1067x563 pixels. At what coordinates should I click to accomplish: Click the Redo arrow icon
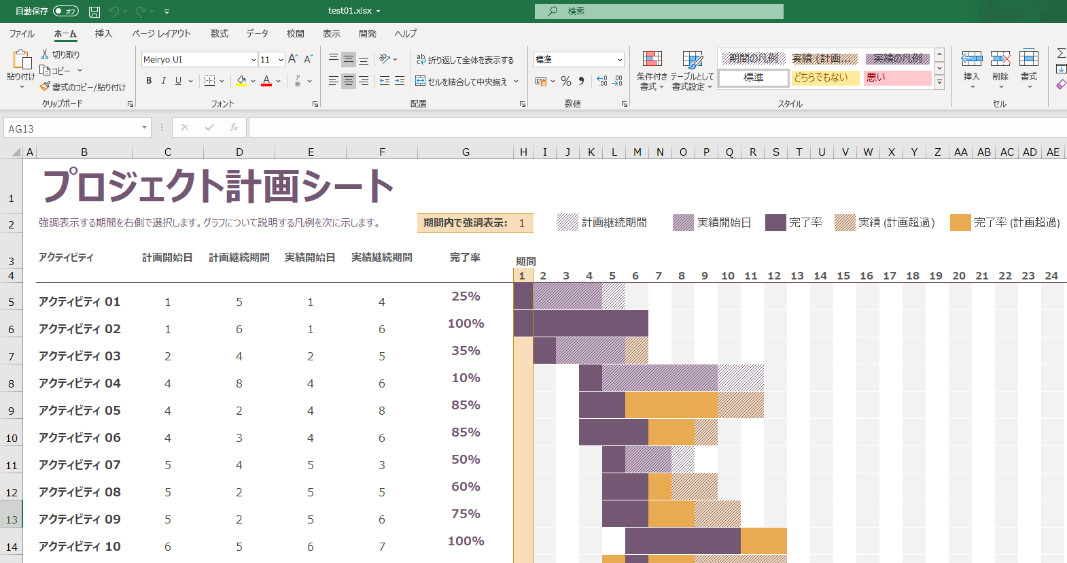tap(141, 12)
